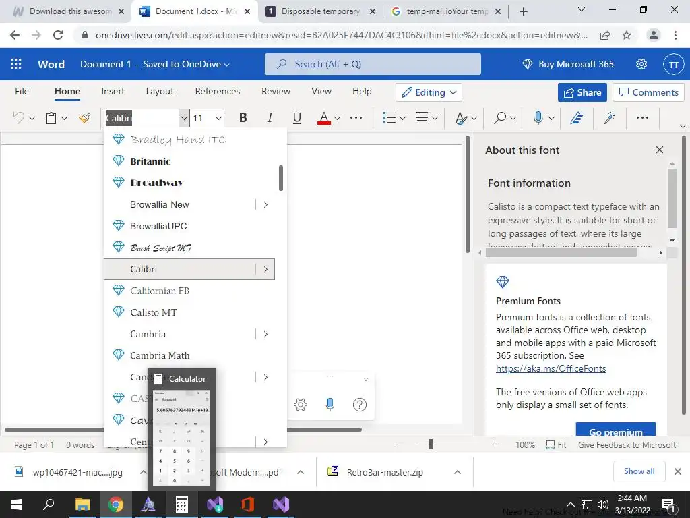Open the Editor pen icon
The width and height of the screenshot is (690, 518).
click(x=577, y=117)
